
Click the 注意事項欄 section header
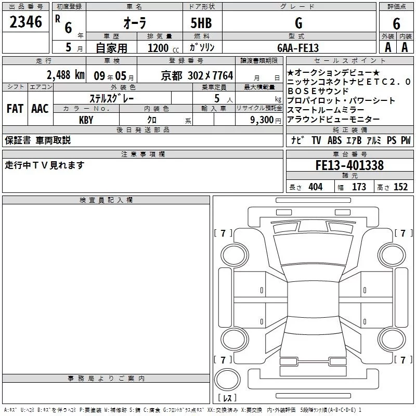(142, 154)
